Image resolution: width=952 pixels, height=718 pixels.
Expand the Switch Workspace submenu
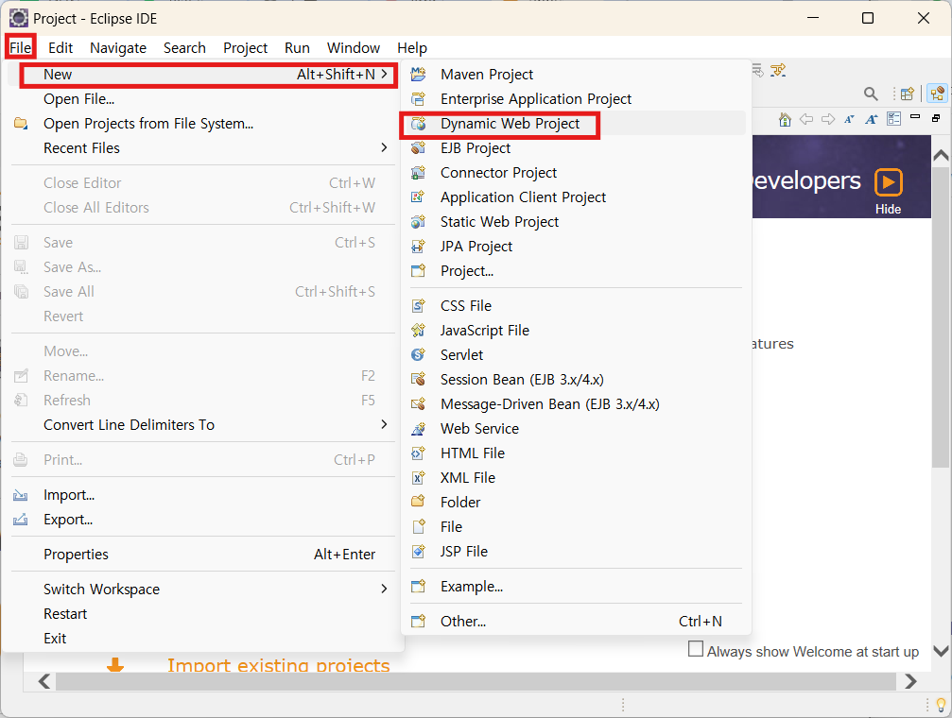(384, 589)
